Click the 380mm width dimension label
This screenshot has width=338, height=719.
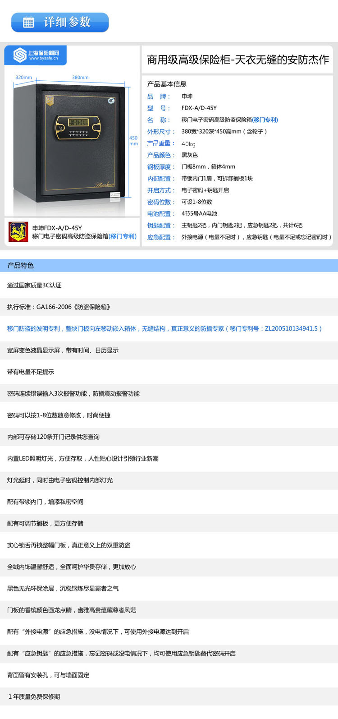click(80, 77)
